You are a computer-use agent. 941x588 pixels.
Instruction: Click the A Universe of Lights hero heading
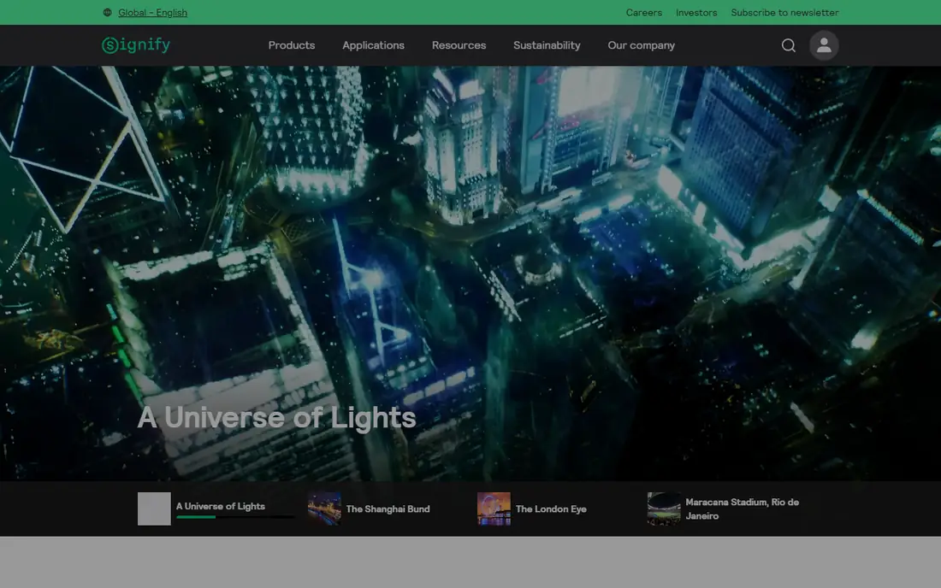click(x=276, y=418)
